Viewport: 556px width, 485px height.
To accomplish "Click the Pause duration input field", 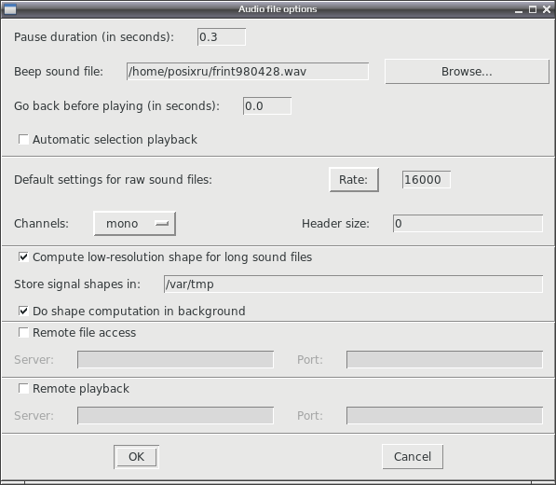I will pos(222,37).
